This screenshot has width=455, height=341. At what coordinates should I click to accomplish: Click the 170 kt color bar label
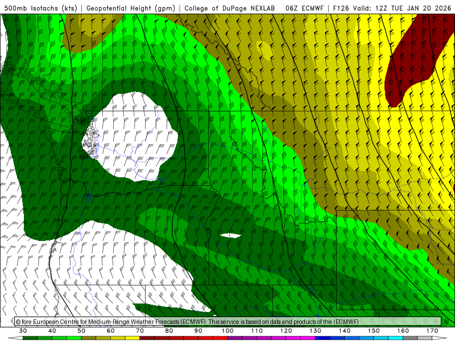coord(432,331)
